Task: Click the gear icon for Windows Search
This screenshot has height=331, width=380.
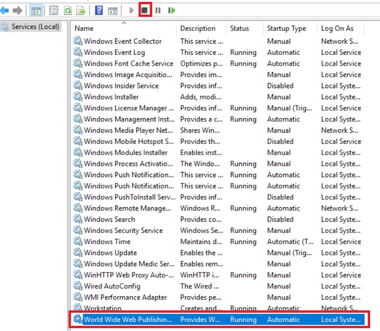Action: click(78, 219)
